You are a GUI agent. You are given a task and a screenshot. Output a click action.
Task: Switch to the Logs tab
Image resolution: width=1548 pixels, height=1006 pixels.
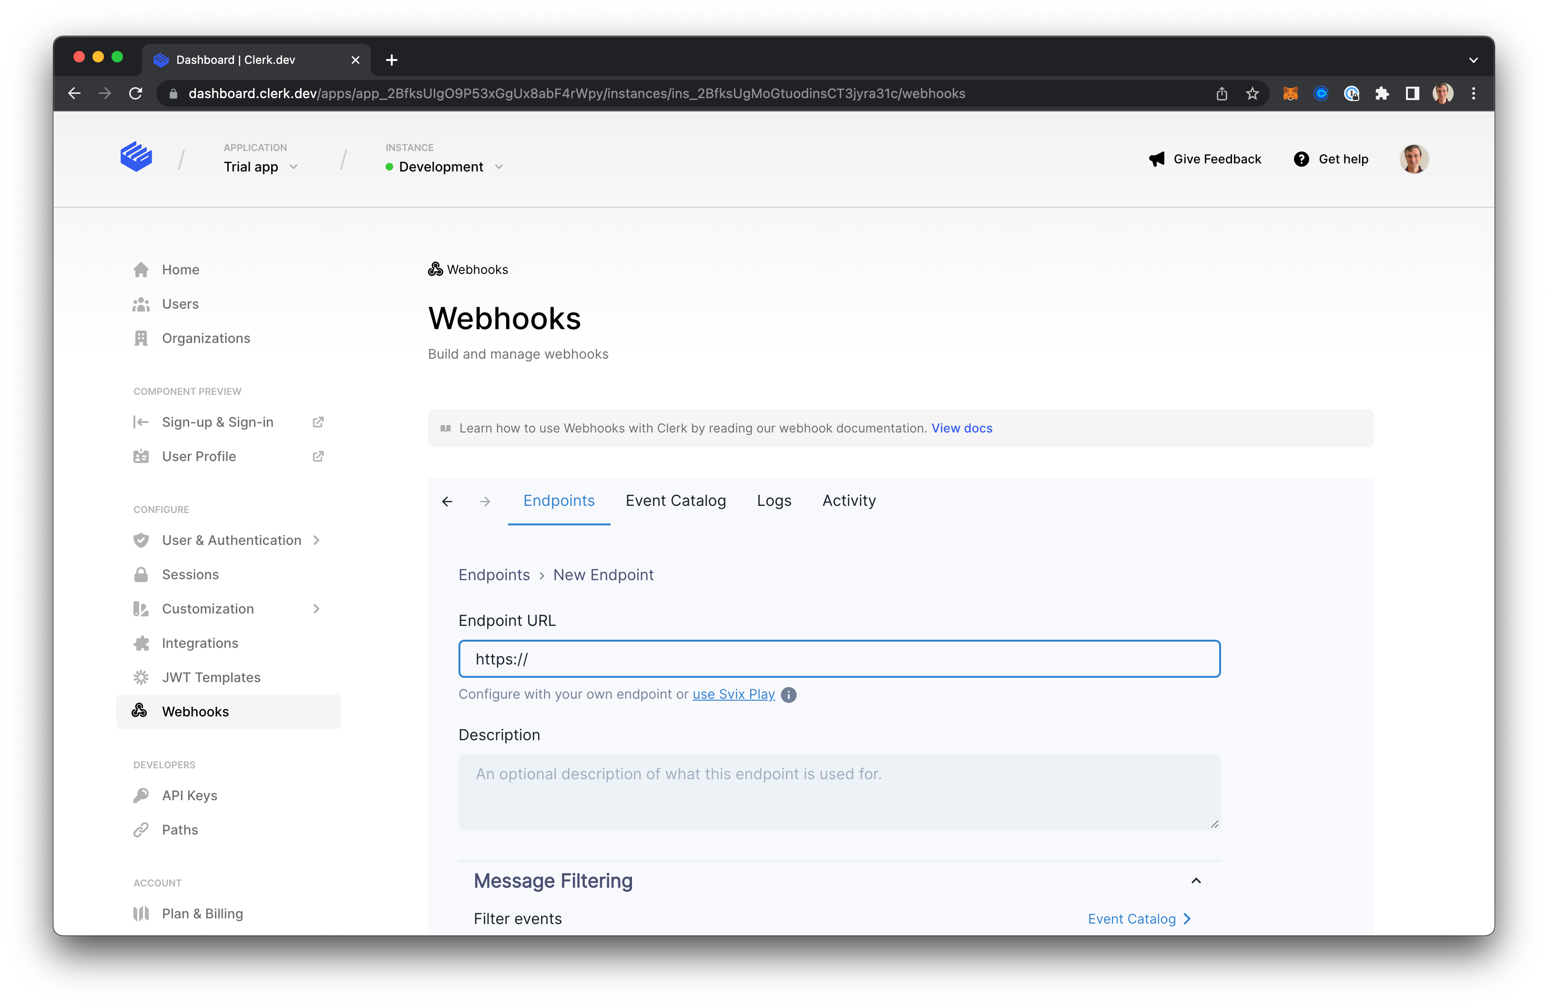click(774, 501)
